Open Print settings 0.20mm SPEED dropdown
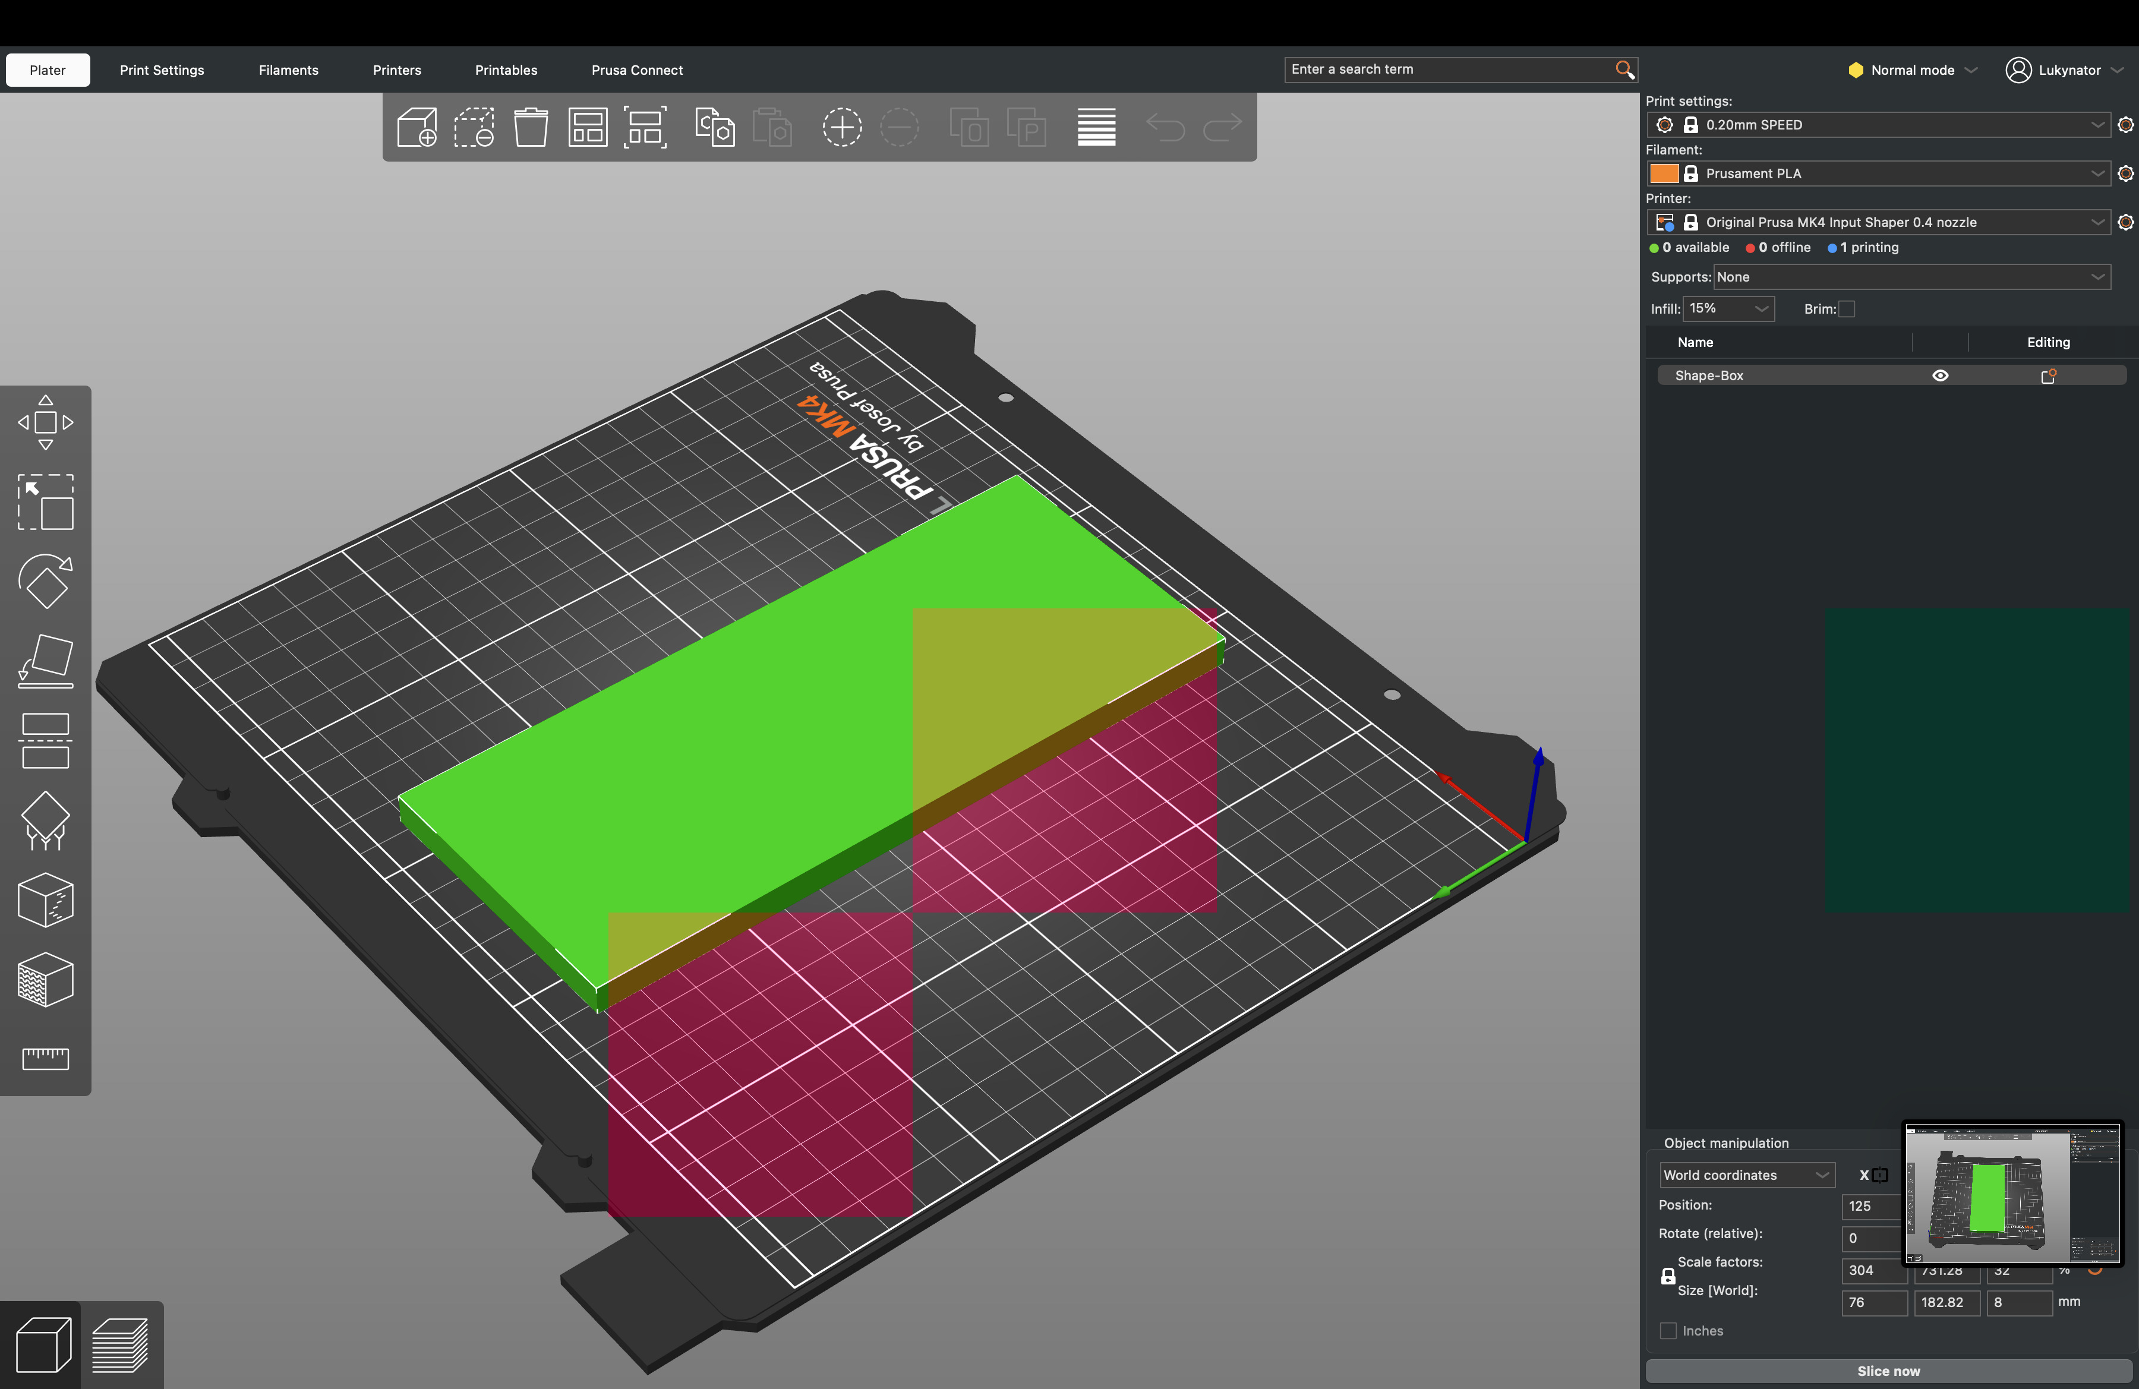This screenshot has width=2139, height=1389. (x=1878, y=125)
